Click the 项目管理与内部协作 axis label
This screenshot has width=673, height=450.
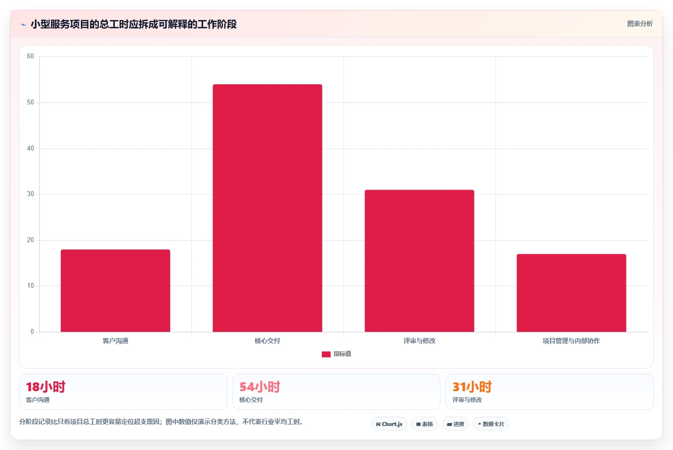(571, 341)
